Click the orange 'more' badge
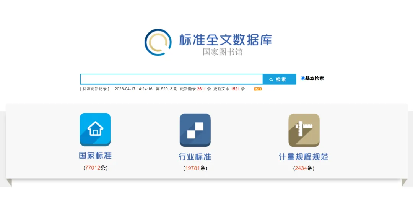The width and height of the screenshot is (413, 202). pyautogui.click(x=258, y=89)
